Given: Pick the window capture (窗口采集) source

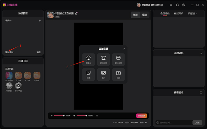Looking at the screenshot, I should (x=118, y=60).
